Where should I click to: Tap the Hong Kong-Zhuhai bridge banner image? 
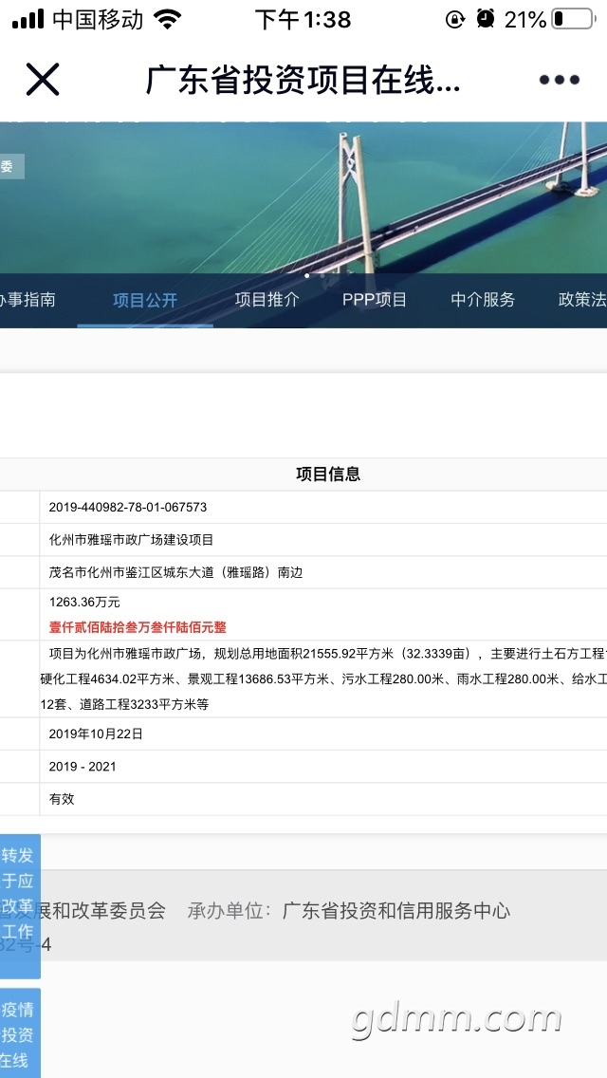tap(379, 199)
